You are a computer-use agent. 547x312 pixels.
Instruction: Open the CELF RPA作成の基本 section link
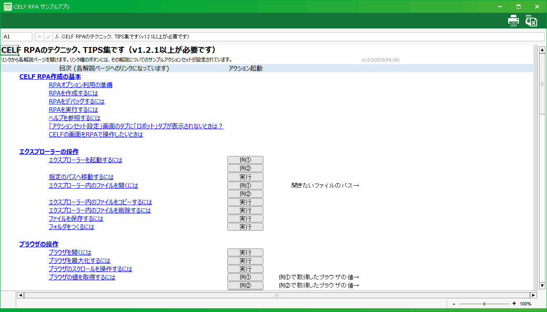pyautogui.click(x=50, y=77)
